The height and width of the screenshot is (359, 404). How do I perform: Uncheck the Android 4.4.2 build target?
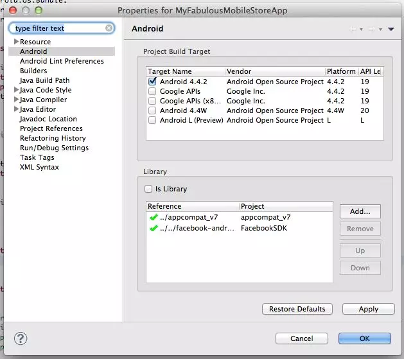(152, 82)
